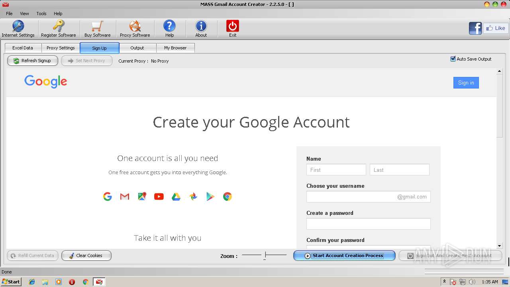Open the Tools menu
Screen dimensions: 510x287
(x=41, y=14)
